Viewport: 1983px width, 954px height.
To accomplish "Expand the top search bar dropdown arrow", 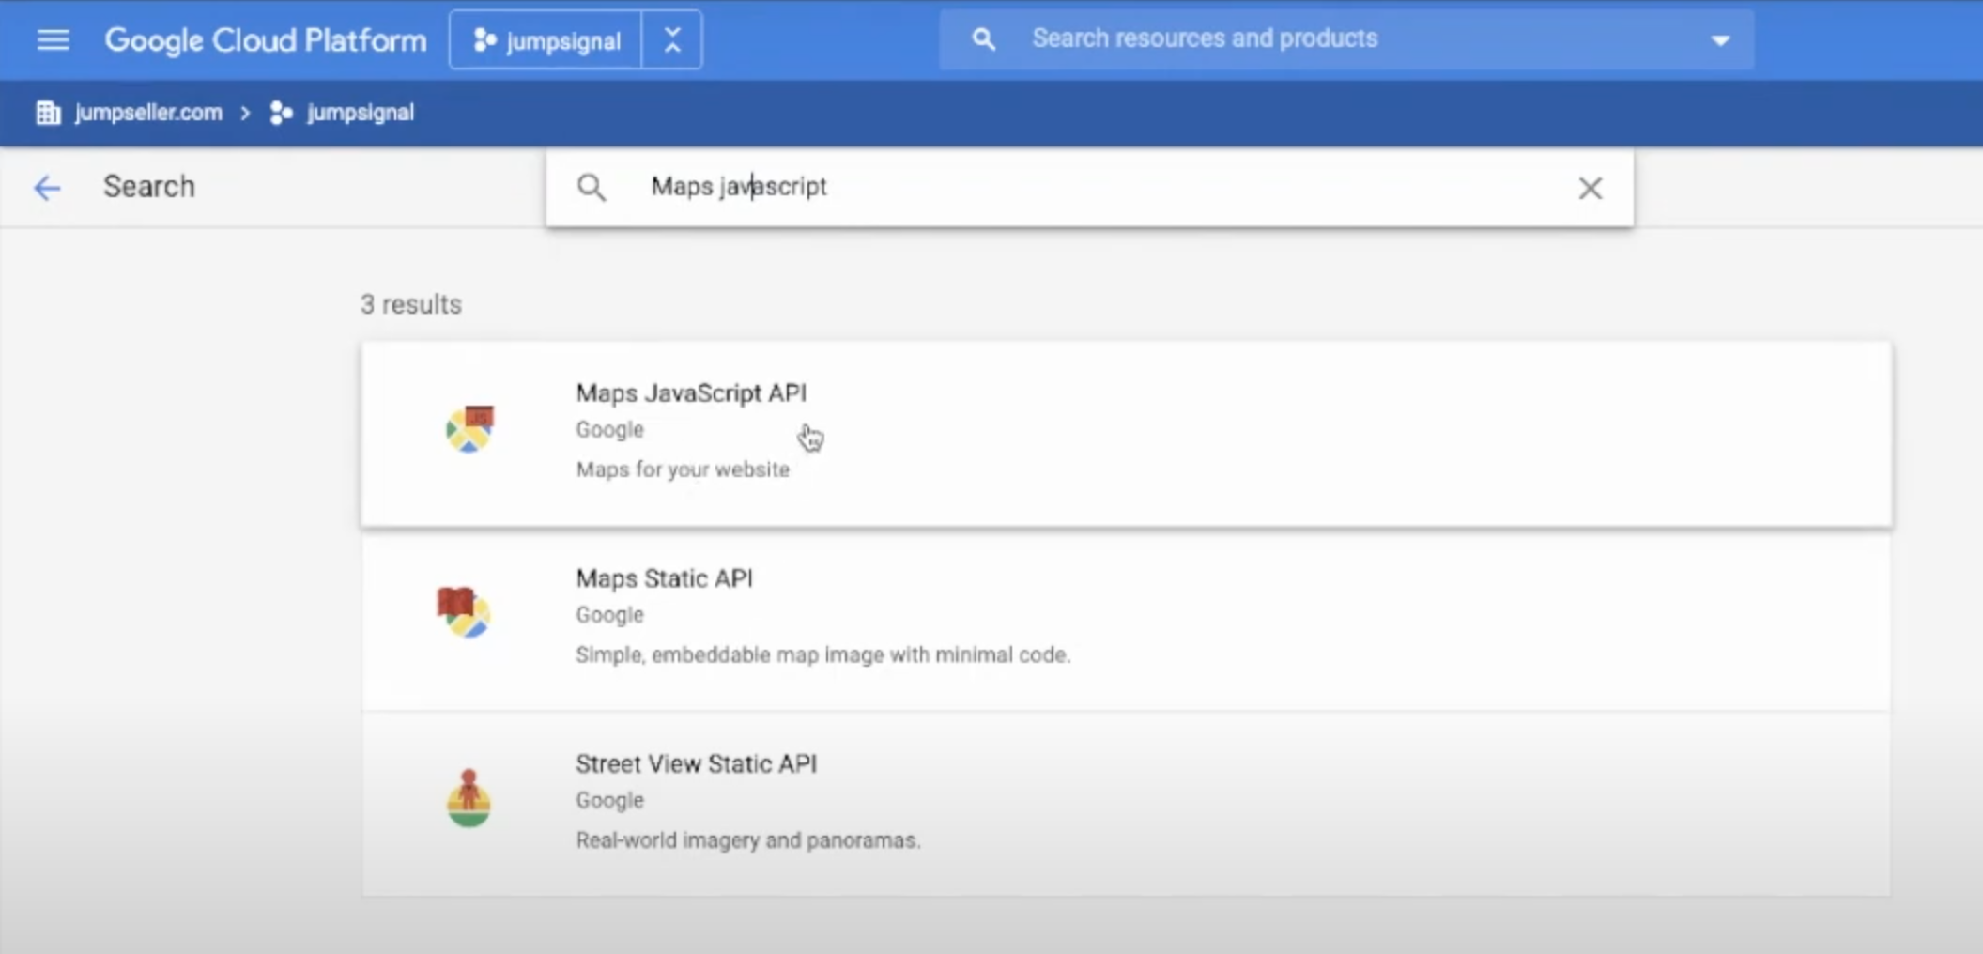I will pos(1720,40).
